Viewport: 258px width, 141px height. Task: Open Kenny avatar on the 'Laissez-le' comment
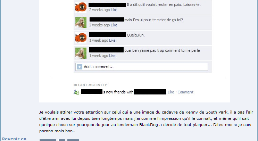81,7
